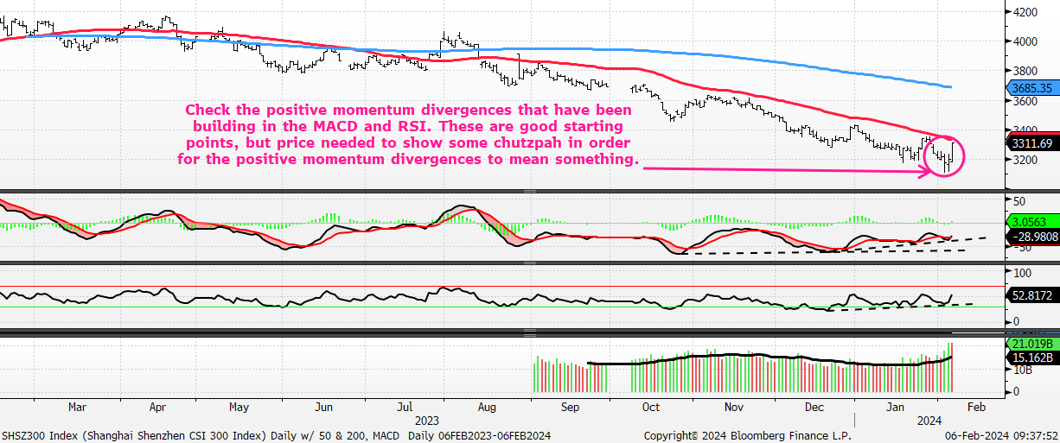Click the Jan label on the date axis
Screen dimensions: 1060x443
pos(896,405)
